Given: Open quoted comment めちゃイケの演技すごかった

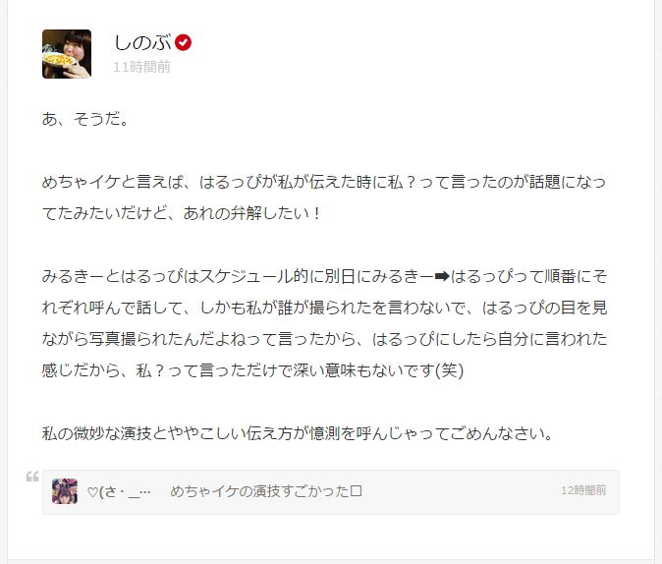Looking at the screenshot, I should (266, 491).
